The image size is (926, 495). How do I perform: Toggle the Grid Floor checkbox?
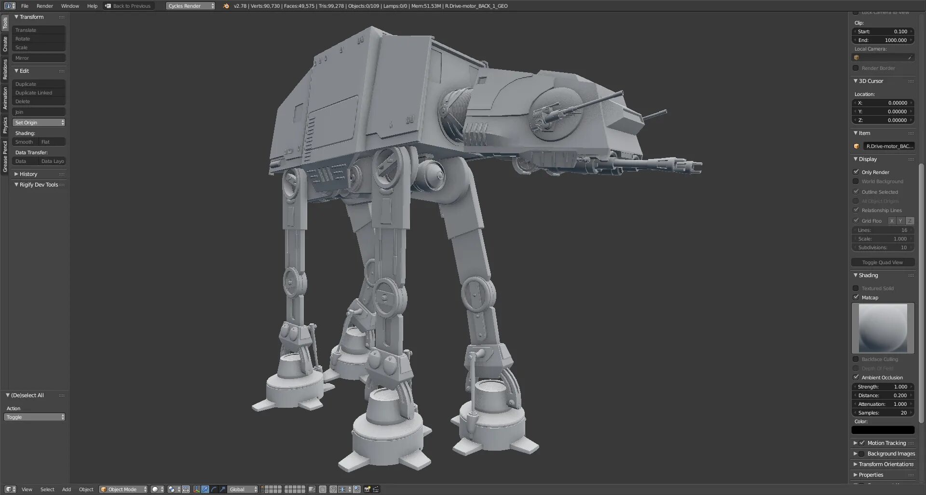click(x=856, y=221)
